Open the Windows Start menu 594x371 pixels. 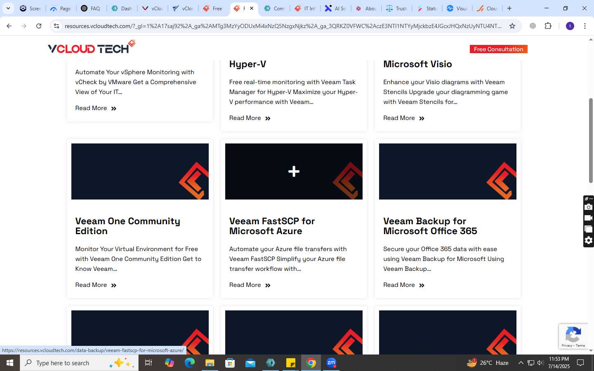tap(10, 363)
